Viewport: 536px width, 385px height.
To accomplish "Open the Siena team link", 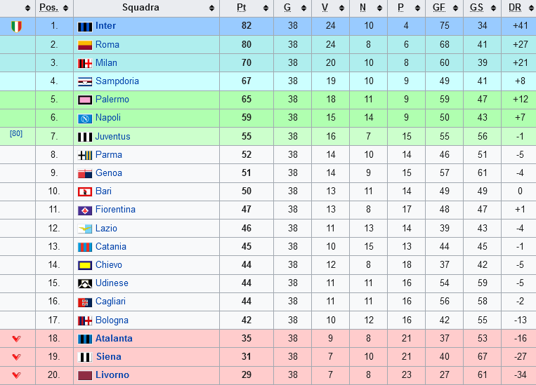I will point(108,357).
